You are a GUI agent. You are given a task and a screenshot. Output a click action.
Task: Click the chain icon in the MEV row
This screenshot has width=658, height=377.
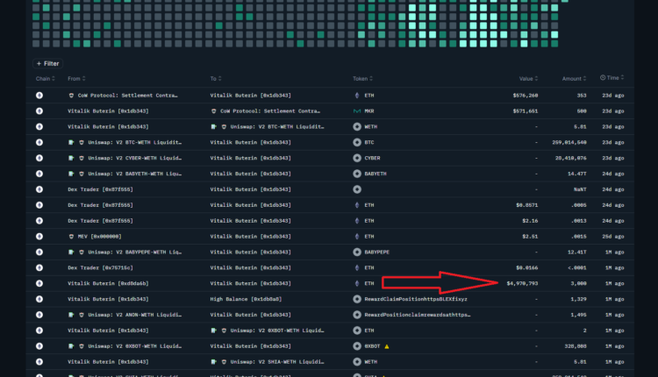pyautogui.click(x=39, y=237)
